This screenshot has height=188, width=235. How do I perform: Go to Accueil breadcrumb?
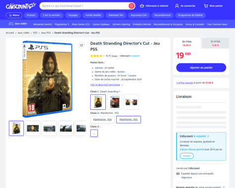tap(10, 33)
